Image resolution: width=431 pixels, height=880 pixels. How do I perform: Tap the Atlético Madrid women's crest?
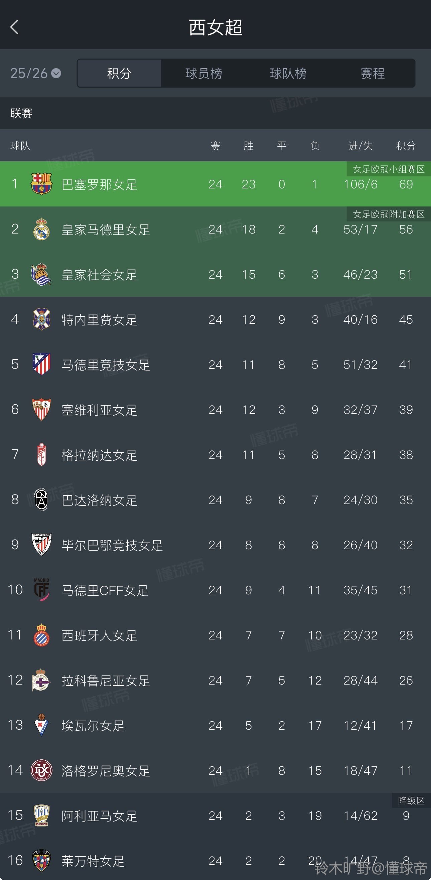tap(41, 364)
